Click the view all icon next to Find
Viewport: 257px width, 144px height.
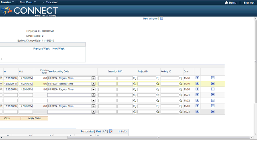[105, 131]
